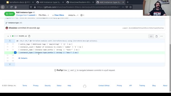
Task: Click the instance-type branch name
Action: (x=13, y=23)
